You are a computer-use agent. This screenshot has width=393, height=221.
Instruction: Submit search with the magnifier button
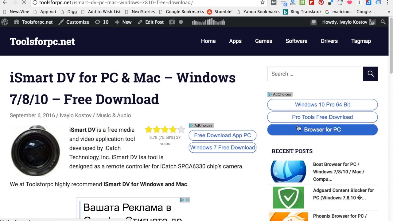pos(370,74)
